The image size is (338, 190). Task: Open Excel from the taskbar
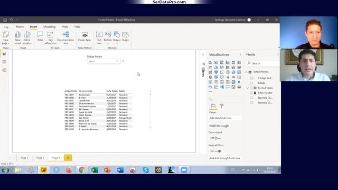pyautogui.click(x=94, y=170)
